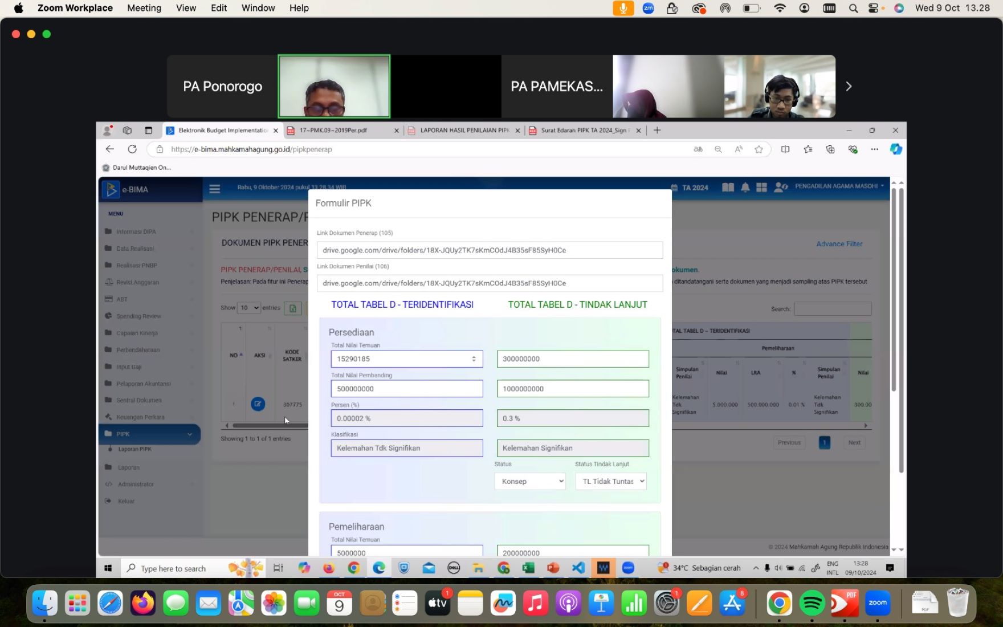
Task: Click the Darul Muttaqien bookmark
Action: (x=137, y=168)
